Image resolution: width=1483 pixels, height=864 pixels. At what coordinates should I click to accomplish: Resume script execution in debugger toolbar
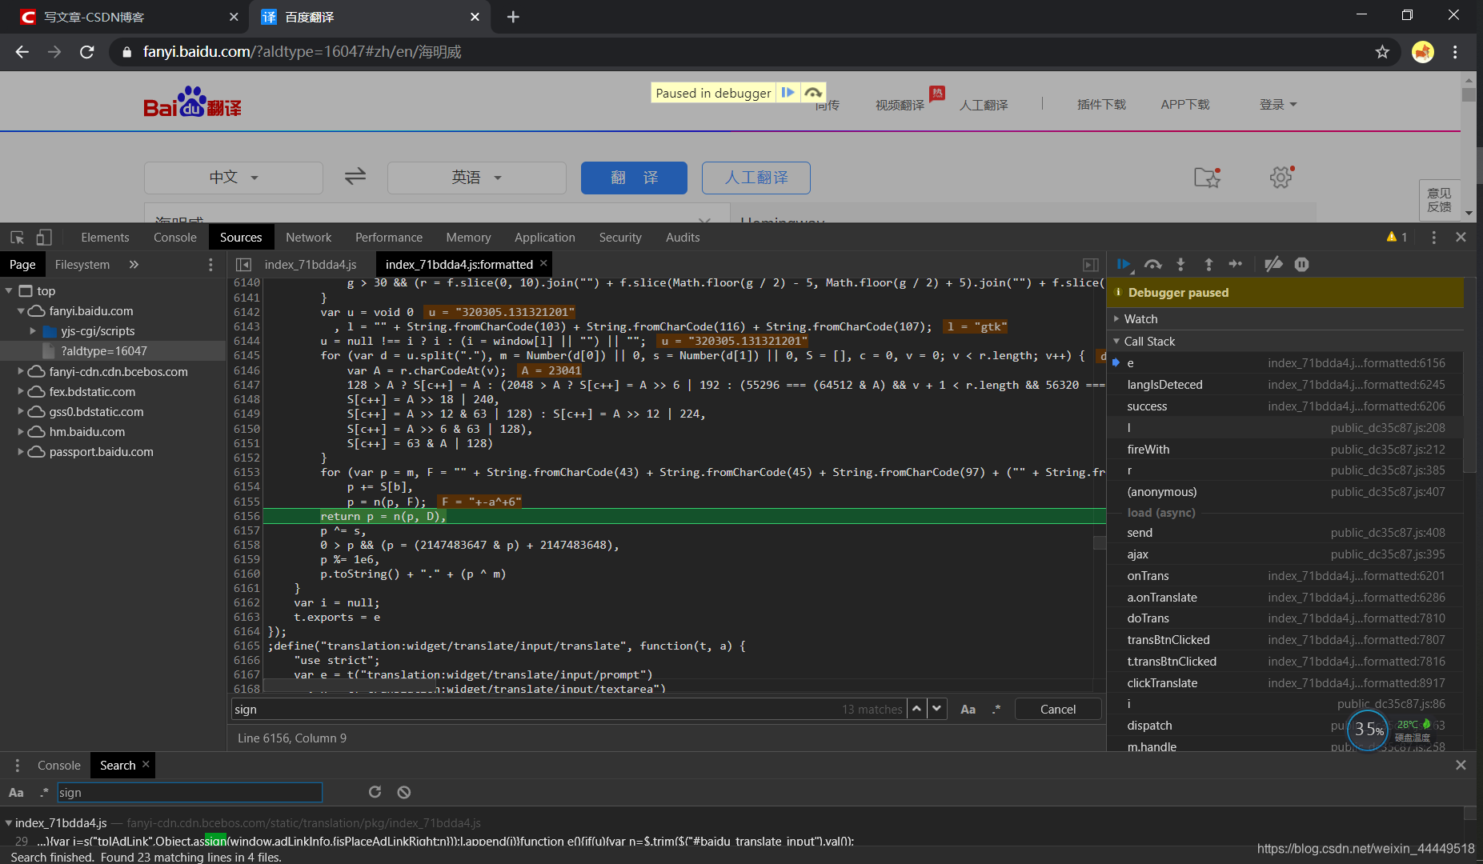click(x=1123, y=264)
